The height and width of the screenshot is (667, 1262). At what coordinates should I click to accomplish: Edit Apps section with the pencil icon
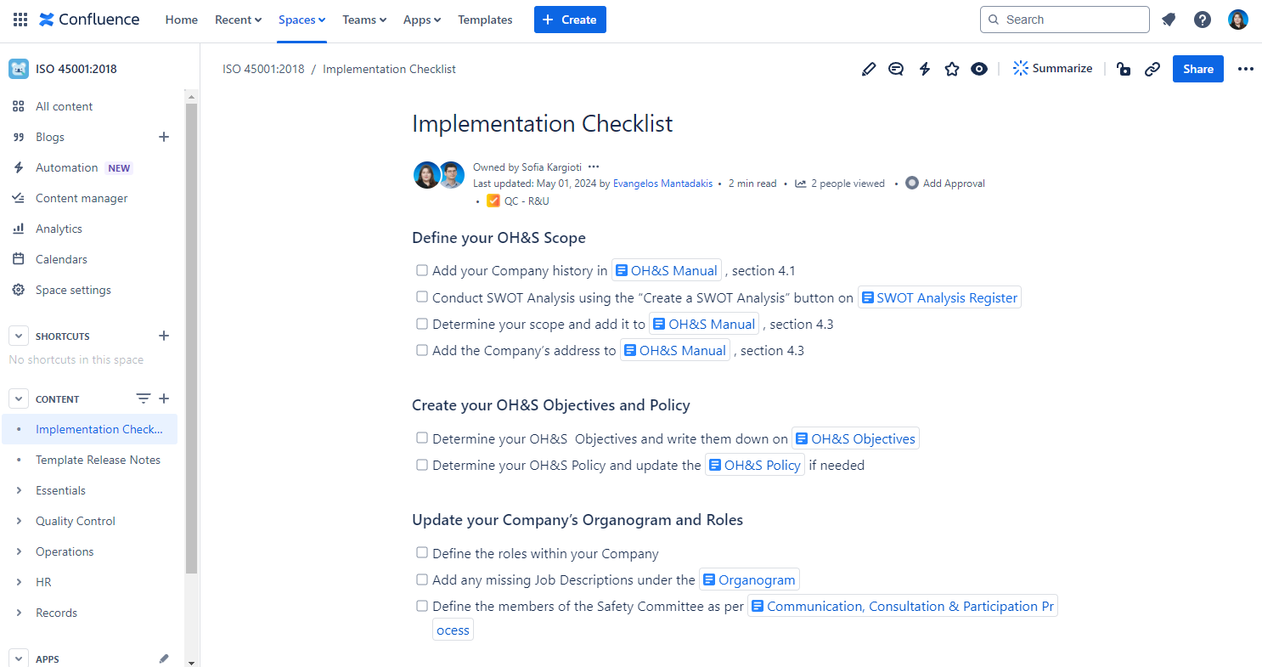click(x=164, y=659)
